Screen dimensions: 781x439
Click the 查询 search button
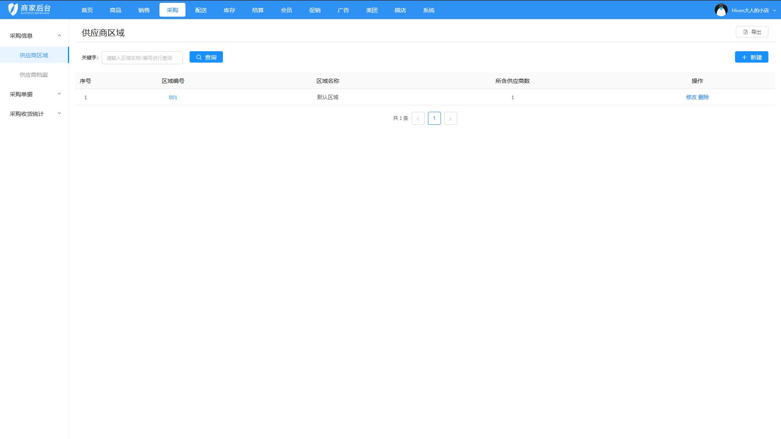[x=206, y=57]
